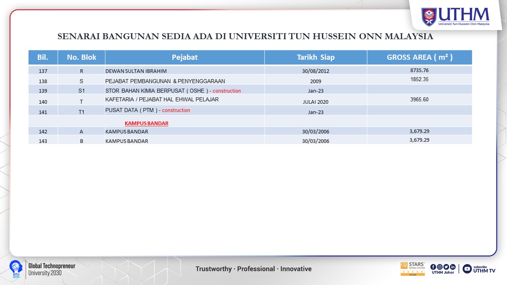
Task: Click the Facebook icon in the footer
Action: pyautogui.click(x=433, y=267)
